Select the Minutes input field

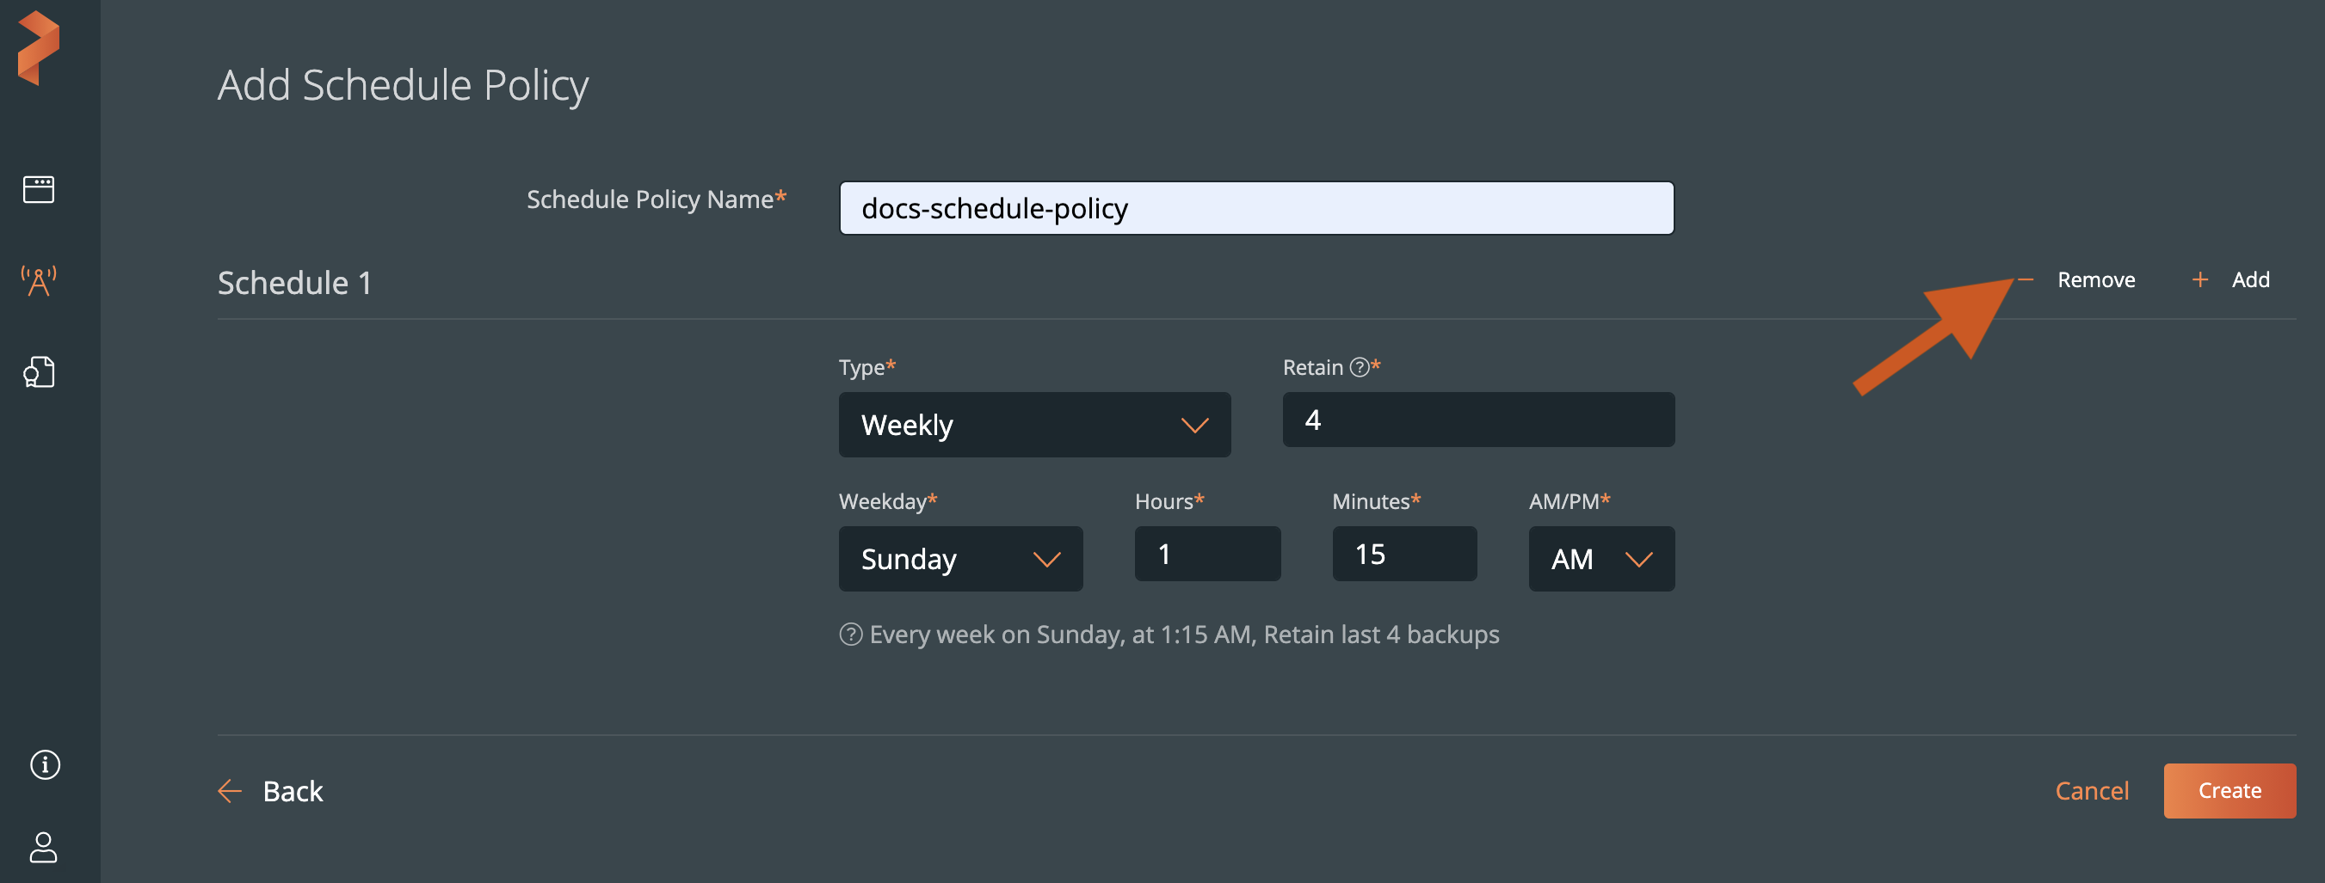[x=1403, y=554]
